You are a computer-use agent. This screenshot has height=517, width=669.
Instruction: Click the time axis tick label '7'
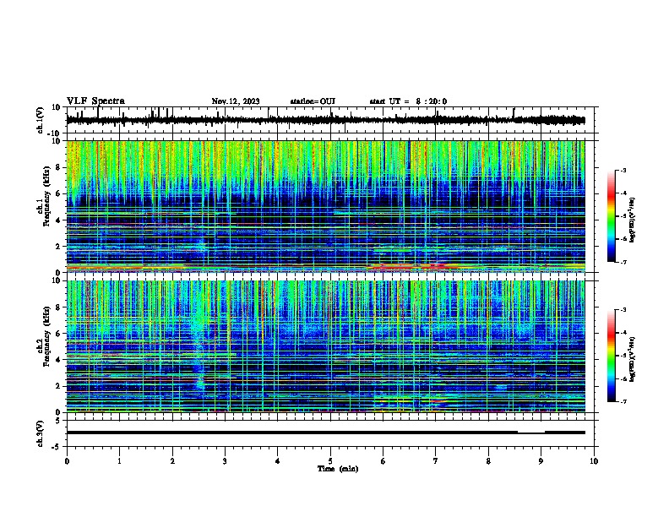coord(436,461)
